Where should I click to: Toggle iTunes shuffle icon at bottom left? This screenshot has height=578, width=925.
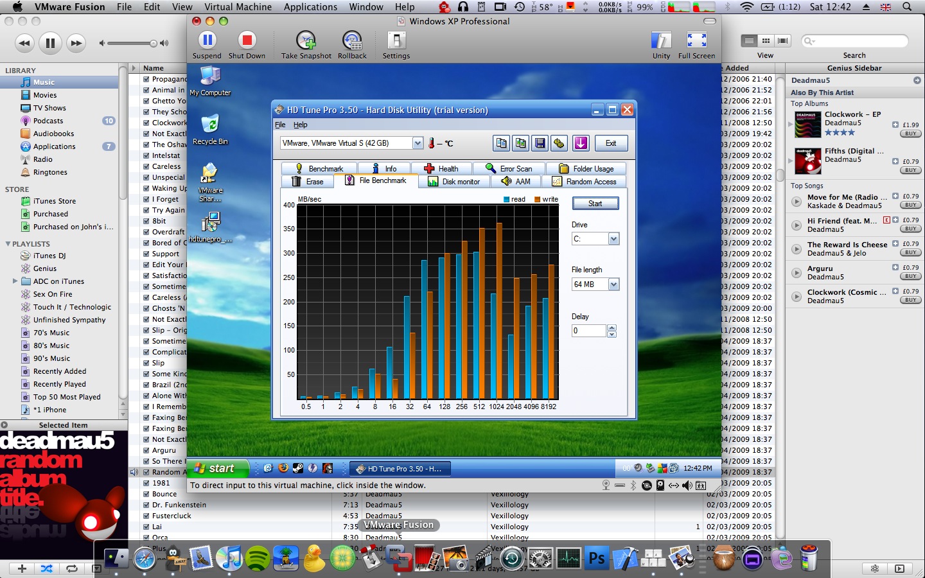pyautogui.click(x=47, y=568)
